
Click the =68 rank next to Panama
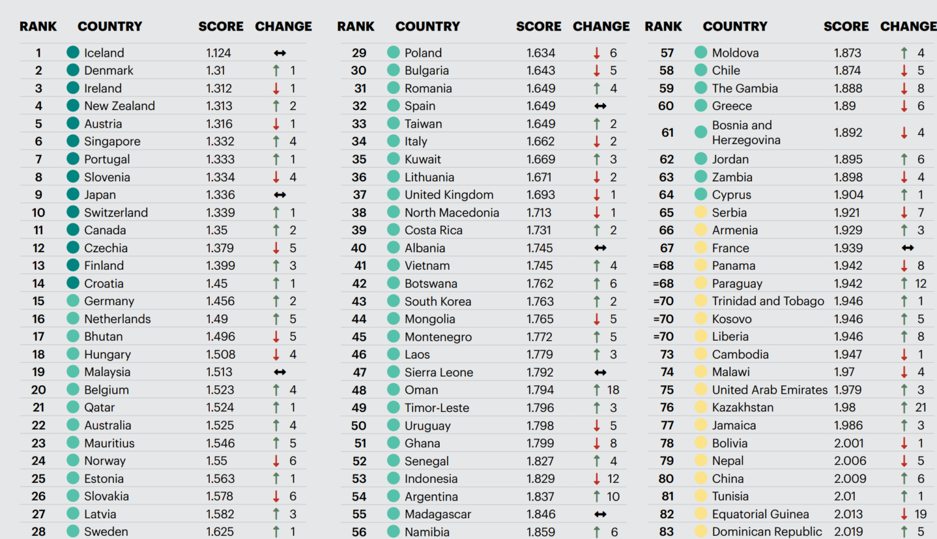[663, 266]
